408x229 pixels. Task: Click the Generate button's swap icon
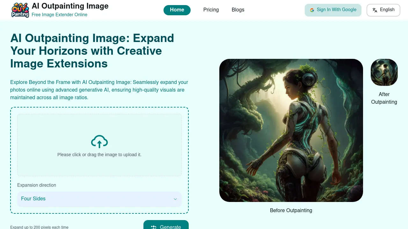[154, 227]
